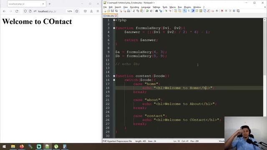The height and width of the screenshot is (150, 267).
Task: Cut selection using the scissors icon
Action: click(134, 11)
